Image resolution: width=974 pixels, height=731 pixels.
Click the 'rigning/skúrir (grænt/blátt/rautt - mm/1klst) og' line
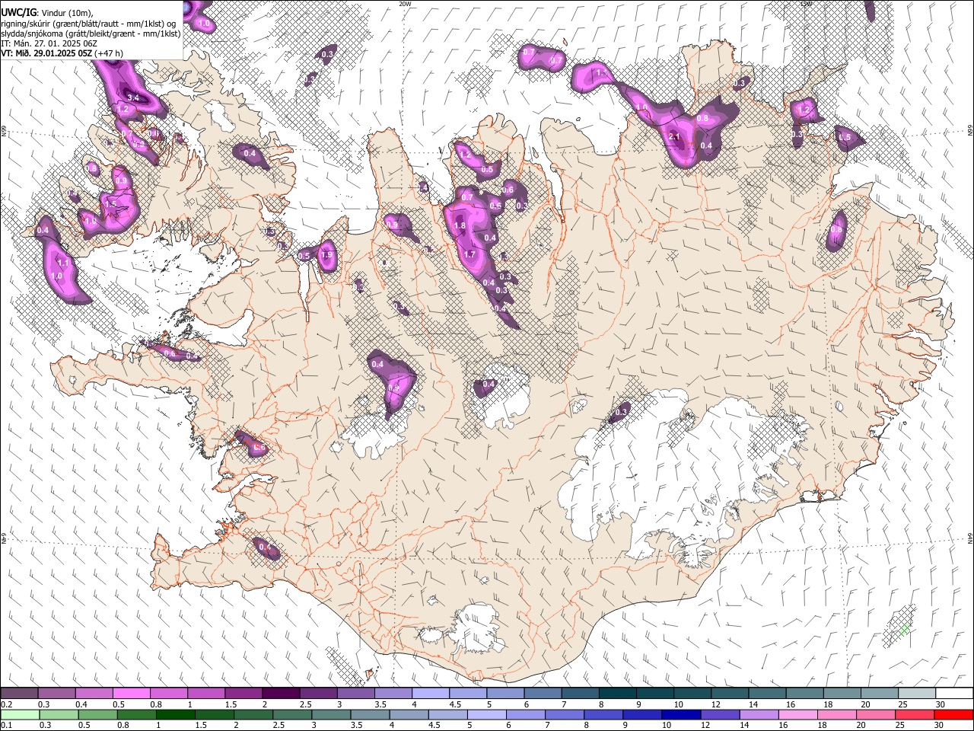pyautogui.click(x=88, y=23)
